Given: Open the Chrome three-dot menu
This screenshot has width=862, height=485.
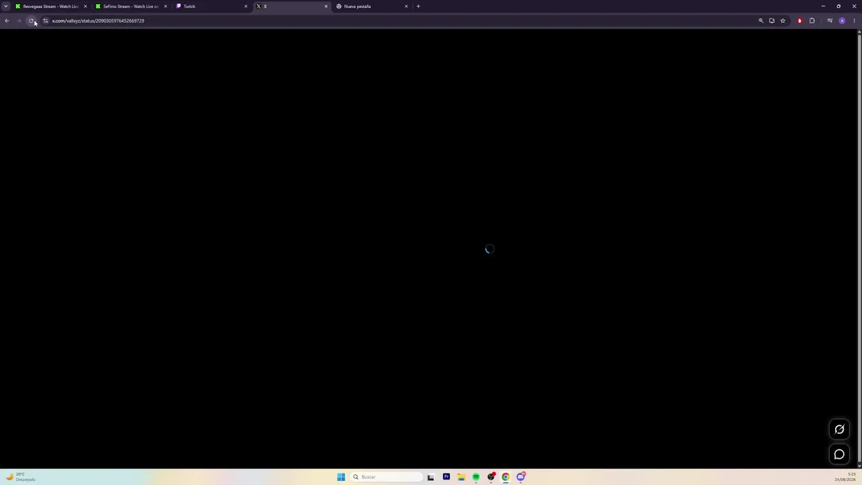Looking at the screenshot, I should click(x=854, y=21).
